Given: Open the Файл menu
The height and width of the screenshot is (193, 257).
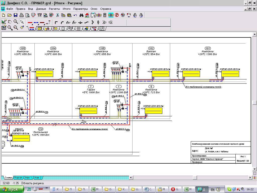Looking at the screenshot, I should pyautogui.click(x=10, y=9).
